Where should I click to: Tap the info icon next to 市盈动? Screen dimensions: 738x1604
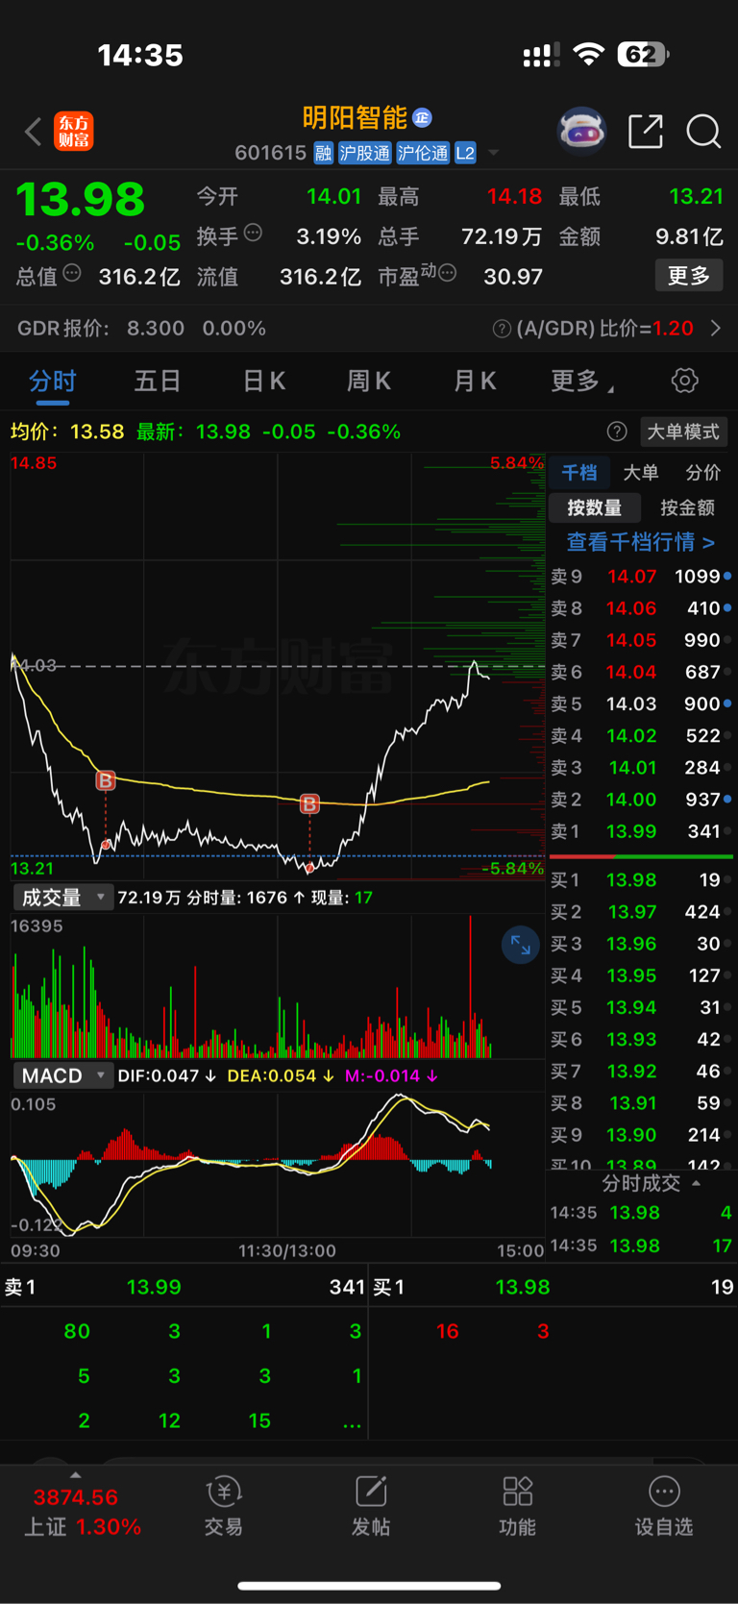click(447, 273)
